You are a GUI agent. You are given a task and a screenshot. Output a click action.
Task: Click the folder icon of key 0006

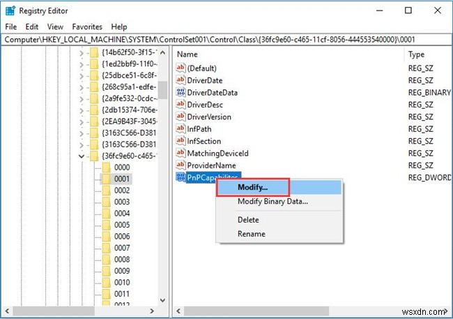(x=107, y=237)
